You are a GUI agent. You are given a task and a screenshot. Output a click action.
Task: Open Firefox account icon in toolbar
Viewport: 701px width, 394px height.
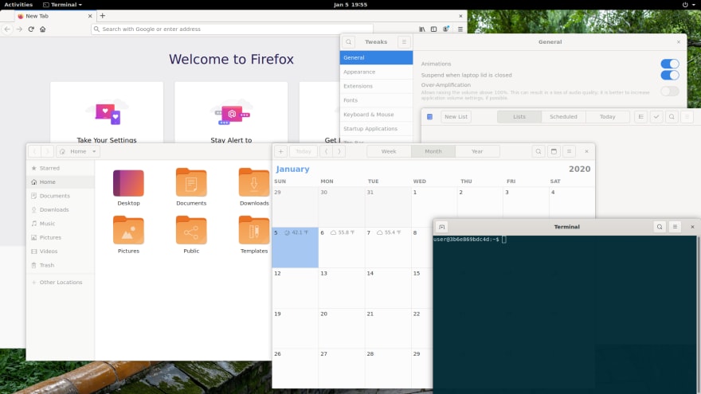point(446,29)
